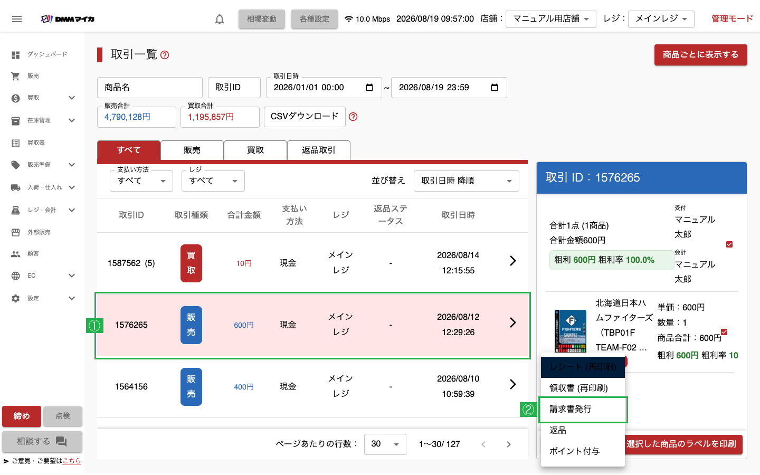
Task: Open the 買取表 list icon
Action: coord(16,142)
